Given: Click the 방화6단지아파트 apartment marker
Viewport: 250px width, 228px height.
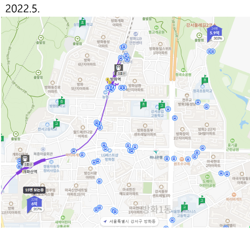Looking at the screenshot, I should coord(87,56).
